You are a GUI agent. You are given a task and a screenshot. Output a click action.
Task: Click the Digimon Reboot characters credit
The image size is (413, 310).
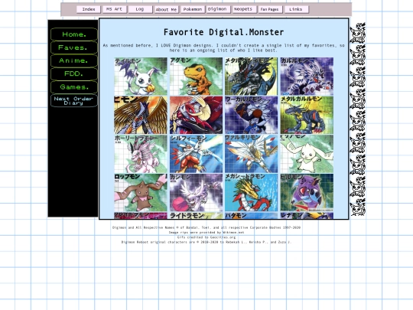[206, 242]
